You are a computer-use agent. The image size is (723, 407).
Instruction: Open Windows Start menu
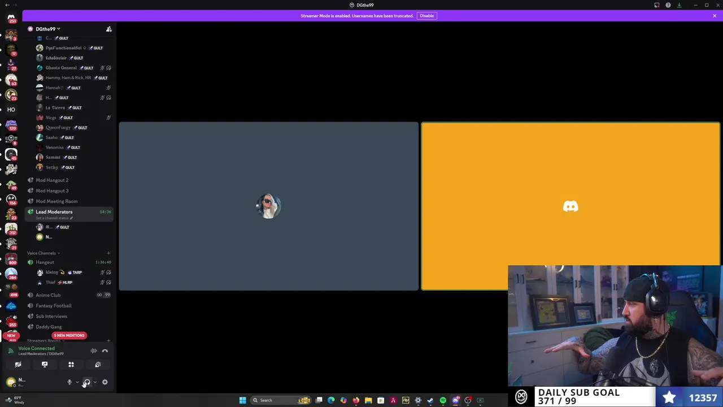pyautogui.click(x=243, y=400)
